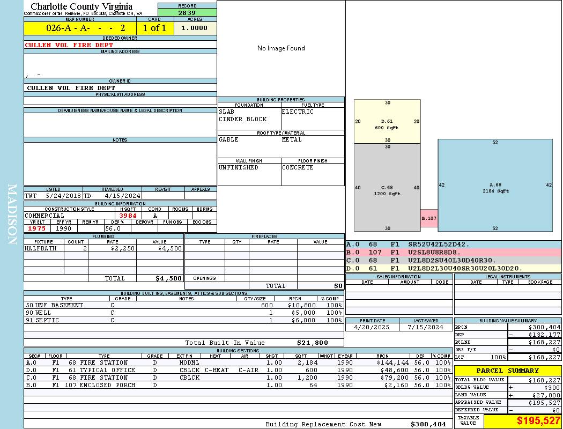Click the section RPCN value $144,144
Viewport: 563px width, 429px height.
(x=393, y=363)
